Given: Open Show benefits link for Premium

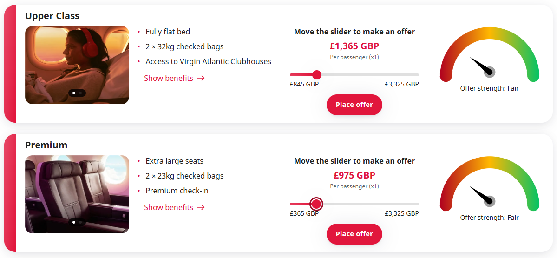Looking at the screenshot, I should 169,207.
